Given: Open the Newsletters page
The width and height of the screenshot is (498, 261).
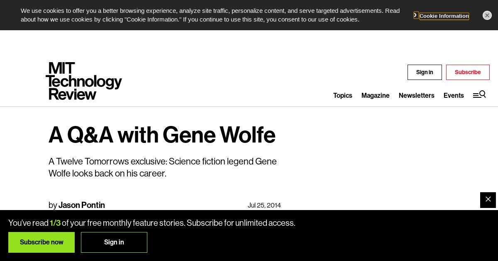Looking at the screenshot, I should 416,96.
